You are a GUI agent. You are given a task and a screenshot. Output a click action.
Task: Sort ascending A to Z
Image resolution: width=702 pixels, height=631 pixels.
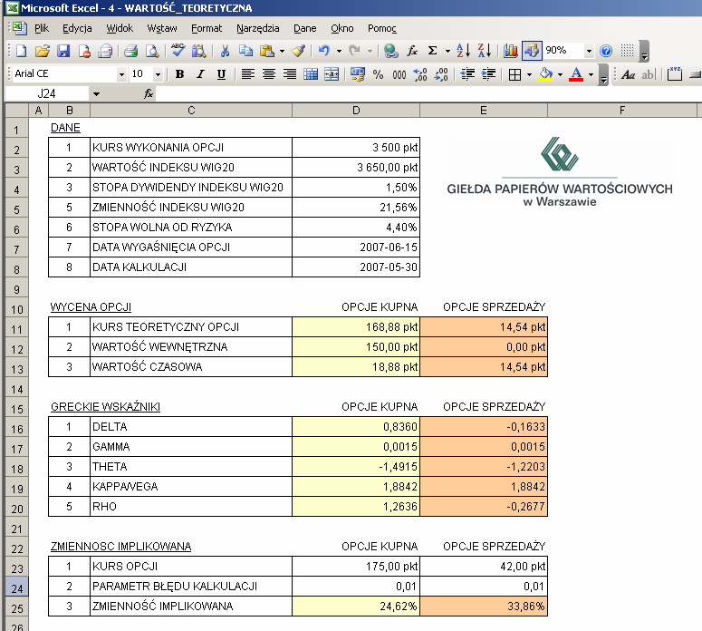click(x=464, y=51)
